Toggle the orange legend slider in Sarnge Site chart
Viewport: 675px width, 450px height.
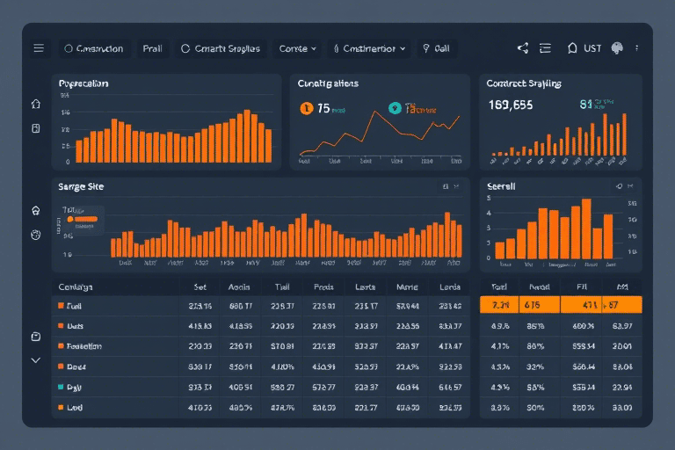pyautogui.click(x=83, y=214)
